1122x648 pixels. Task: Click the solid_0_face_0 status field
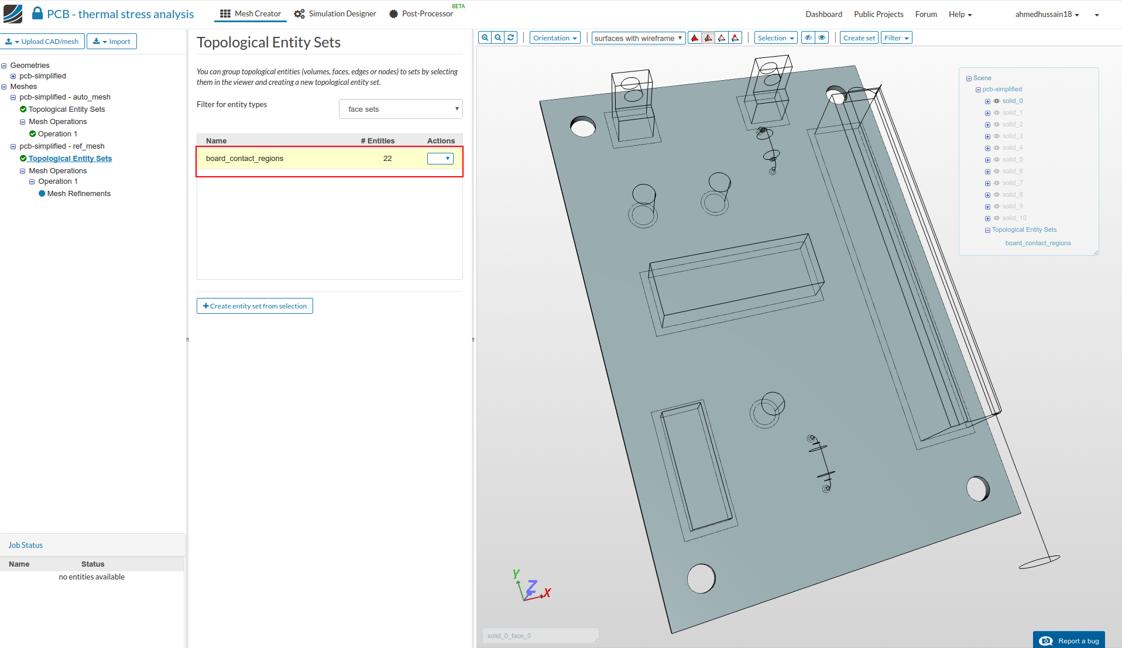[x=541, y=636]
